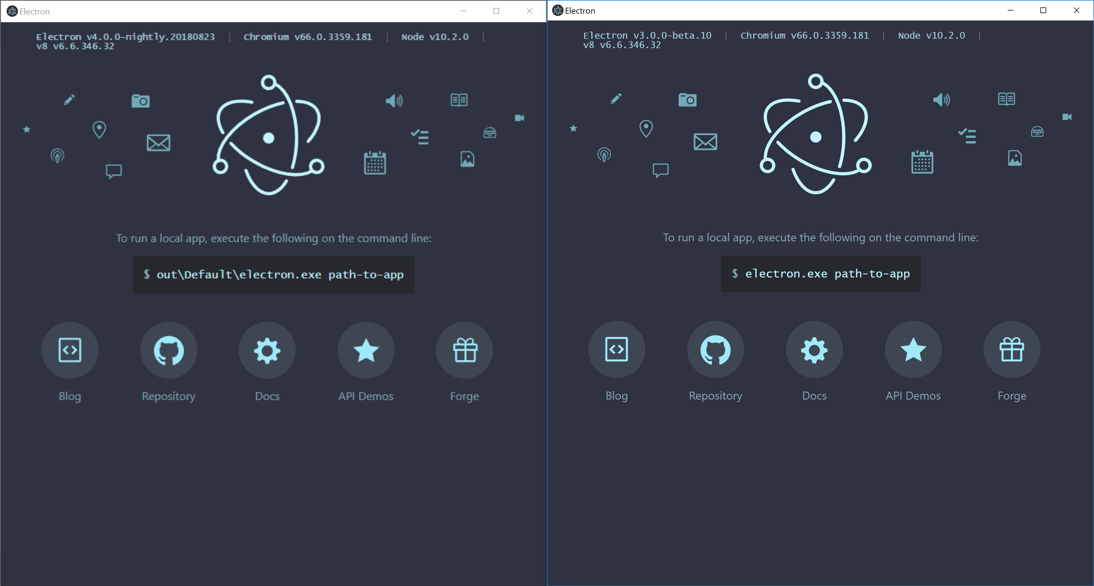The height and width of the screenshot is (586, 1094).
Task: Open the Blog icon in the right window
Action: (617, 349)
